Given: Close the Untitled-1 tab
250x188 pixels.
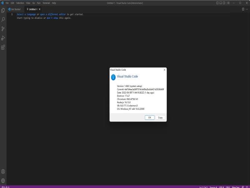Looking at the screenshot, I should (x=40, y=9).
